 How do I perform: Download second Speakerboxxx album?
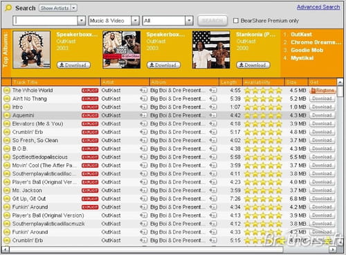click(163, 65)
